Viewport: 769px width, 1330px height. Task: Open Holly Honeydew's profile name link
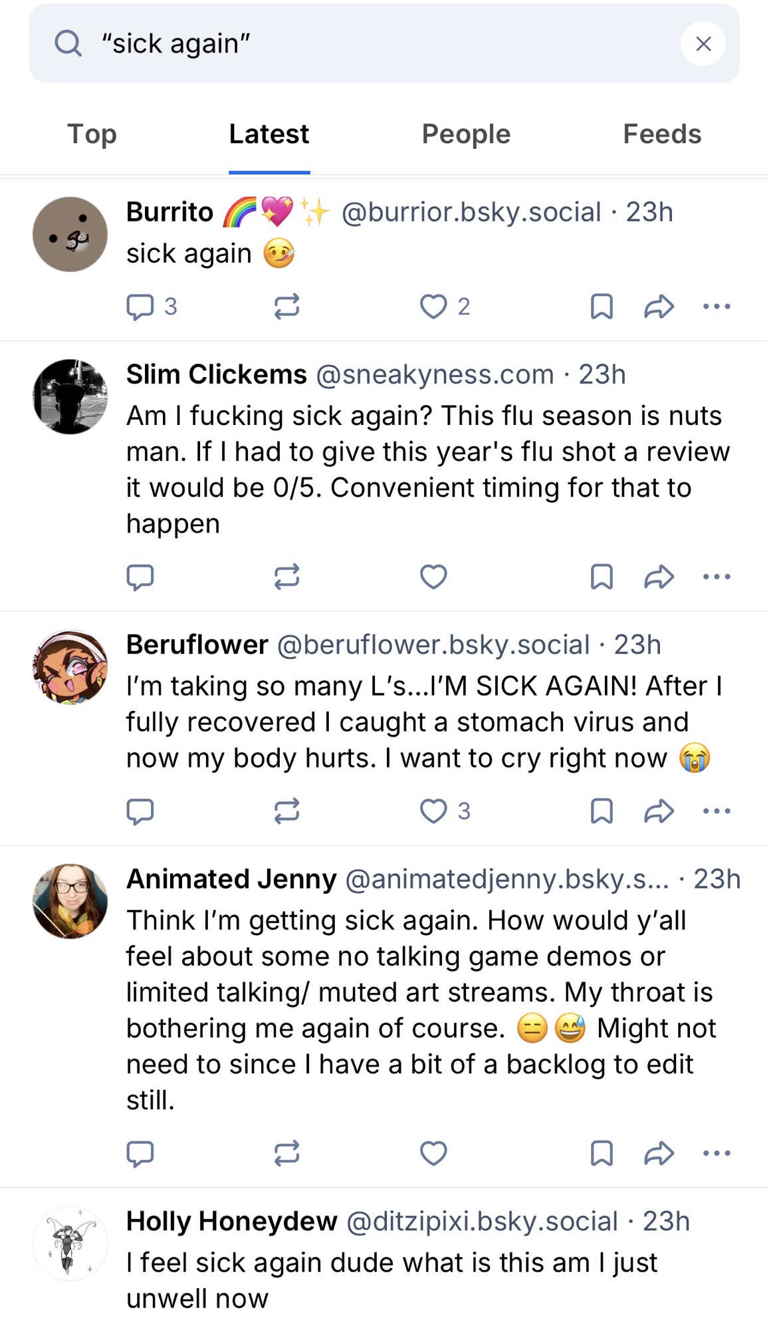click(x=231, y=1221)
